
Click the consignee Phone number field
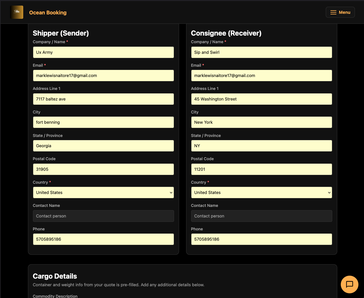(x=261, y=239)
